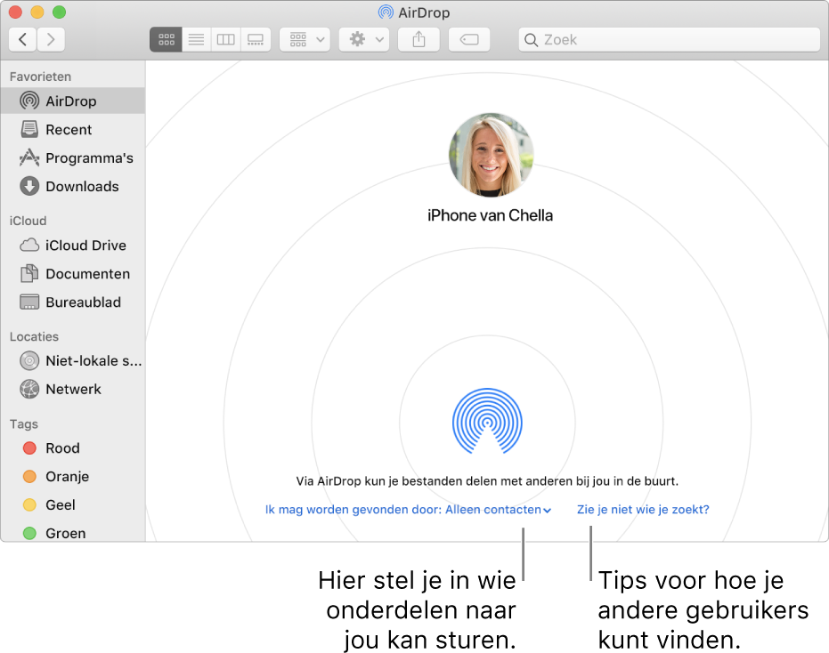Switch to list view
This screenshot has width=829, height=653.
coord(196,40)
